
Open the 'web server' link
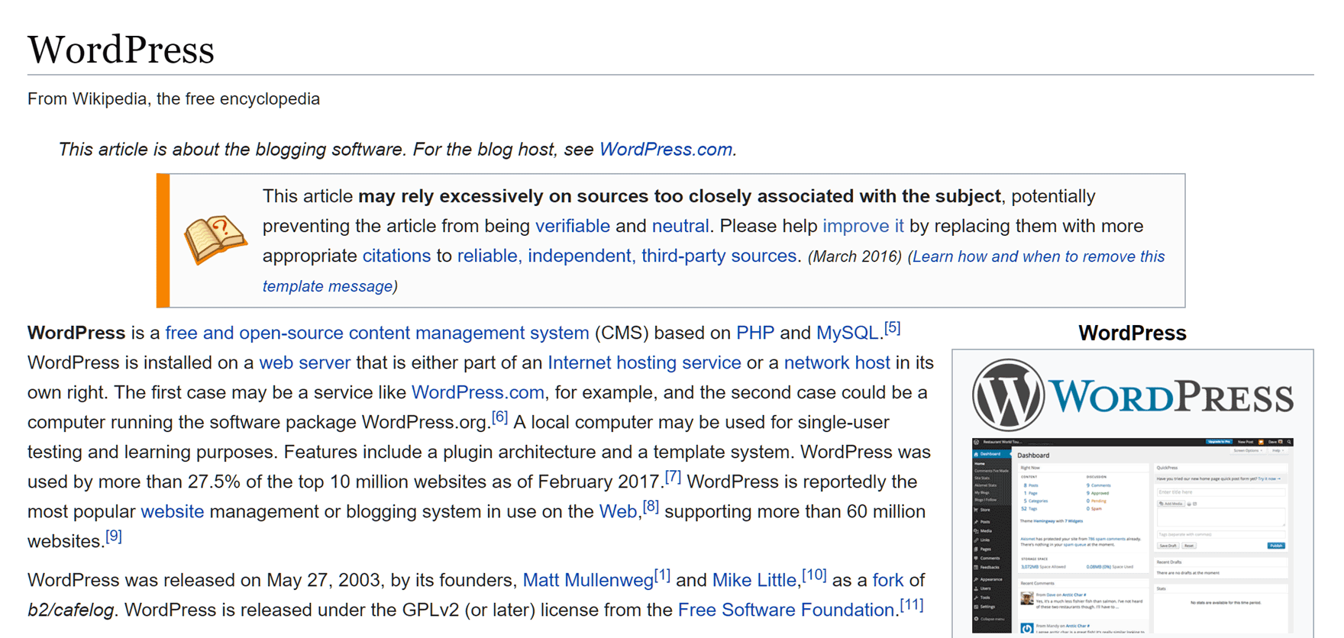click(305, 362)
